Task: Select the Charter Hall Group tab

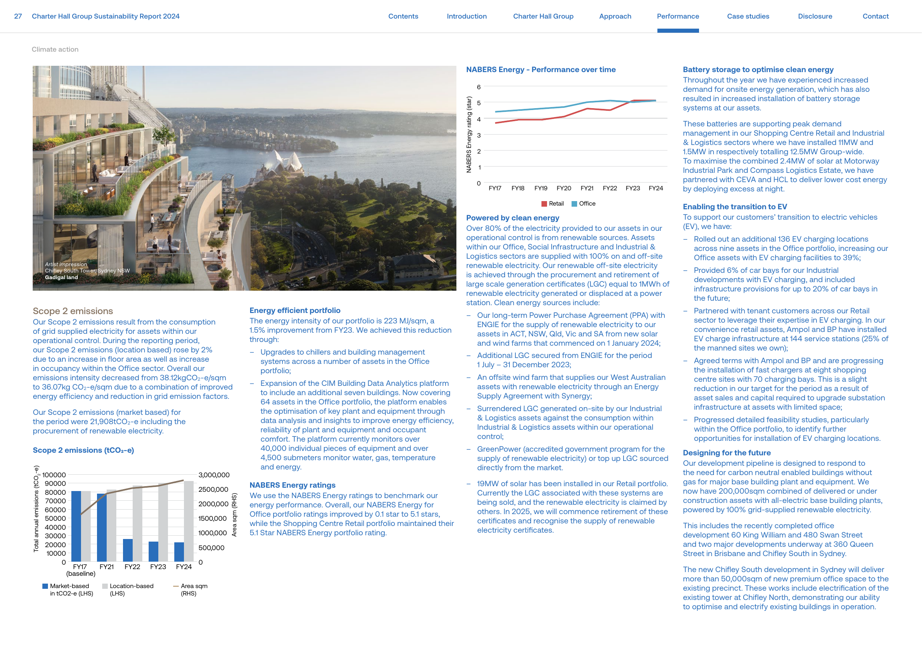Action: coord(543,16)
